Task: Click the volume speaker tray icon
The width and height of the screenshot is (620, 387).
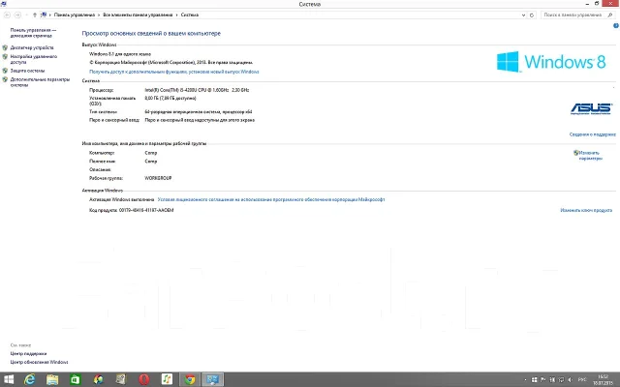Action: [x=571, y=380]
